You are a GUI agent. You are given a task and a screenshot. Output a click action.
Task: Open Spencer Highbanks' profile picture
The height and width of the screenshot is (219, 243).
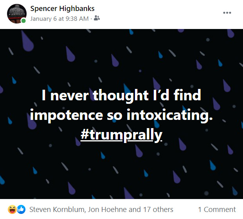[17, 14]
